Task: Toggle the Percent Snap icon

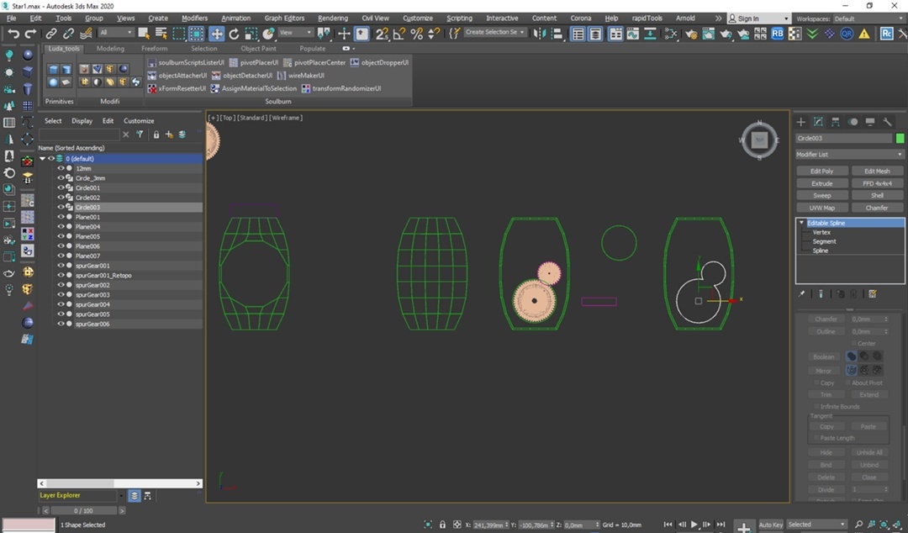Action: pyautogui.click(x=416, y=34)
